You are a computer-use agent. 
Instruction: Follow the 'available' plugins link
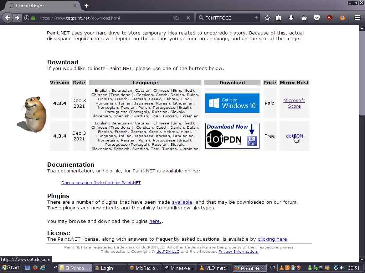(182, 202)
